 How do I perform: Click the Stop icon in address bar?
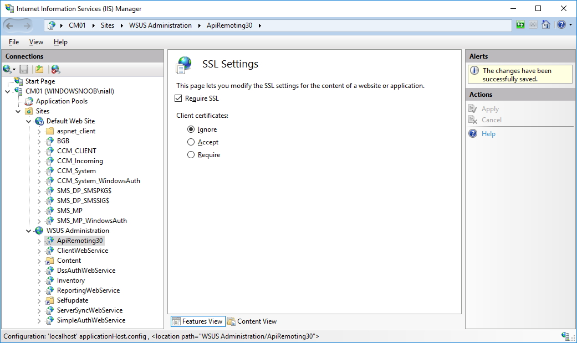click(x=533, y=24)
